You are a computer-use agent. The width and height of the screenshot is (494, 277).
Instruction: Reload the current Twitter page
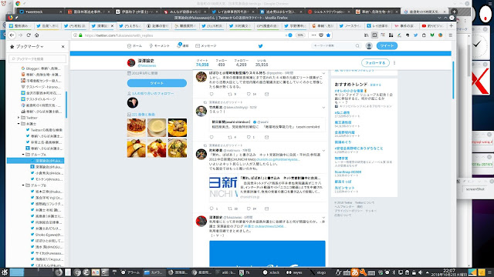pos(29,35)
